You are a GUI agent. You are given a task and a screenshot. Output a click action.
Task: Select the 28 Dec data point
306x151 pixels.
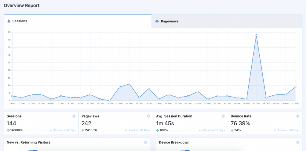(x=266, y=98)
